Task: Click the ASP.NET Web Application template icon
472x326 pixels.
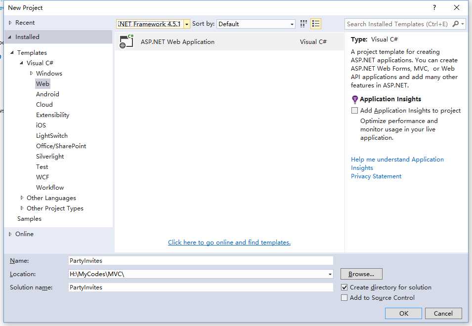Action: pyautogui.click(x=127, y=42)
